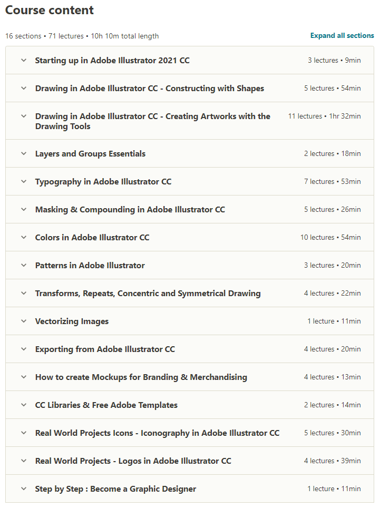Image resolution: width=380 pixels, height=508 pixels.
Task: Expand Layers and Groups Essentials chevron
Action: pos(24,153)
